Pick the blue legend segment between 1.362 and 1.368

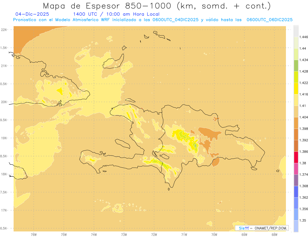coord(296,192)
